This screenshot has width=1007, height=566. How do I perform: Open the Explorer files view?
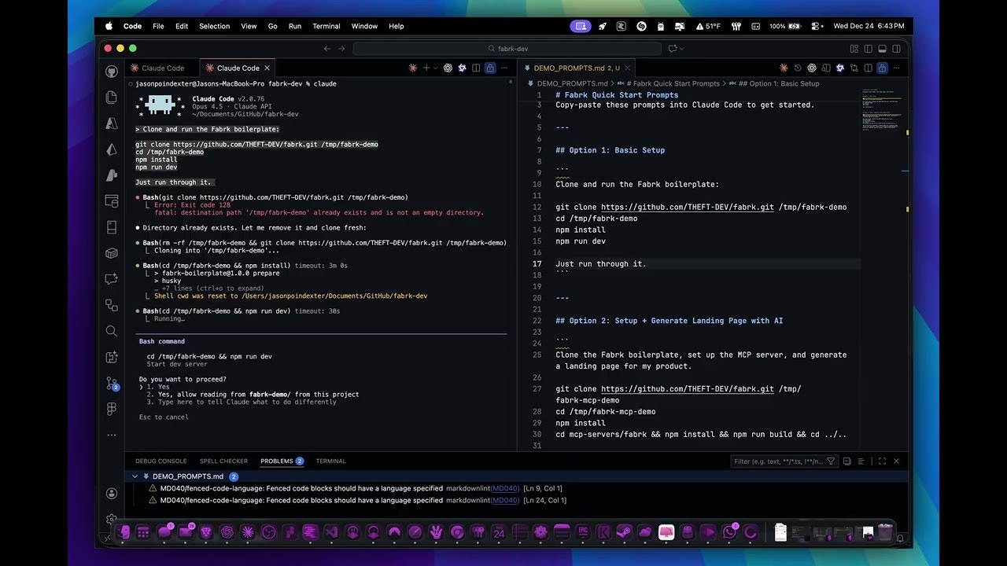[x=112, y=97]
